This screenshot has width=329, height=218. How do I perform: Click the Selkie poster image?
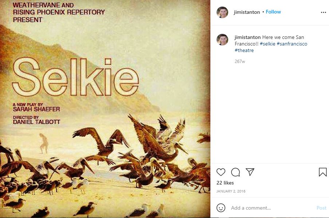(105, 109)
